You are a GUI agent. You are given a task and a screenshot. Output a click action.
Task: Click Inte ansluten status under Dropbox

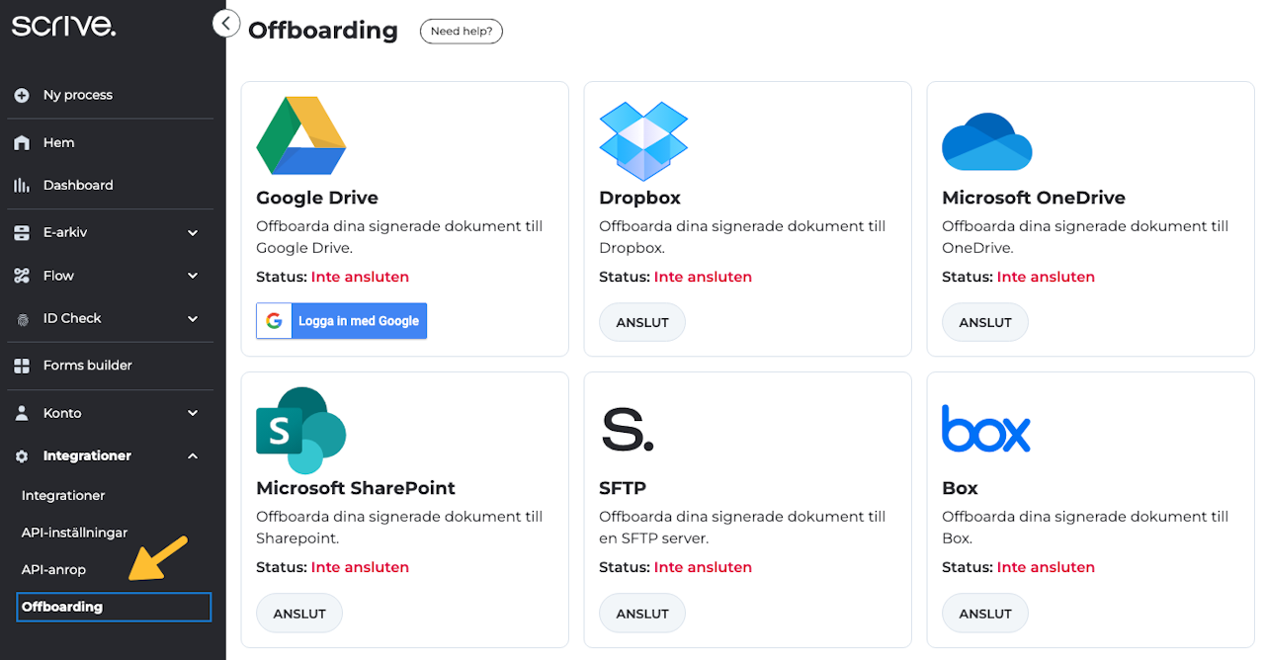tap(703, 277)
